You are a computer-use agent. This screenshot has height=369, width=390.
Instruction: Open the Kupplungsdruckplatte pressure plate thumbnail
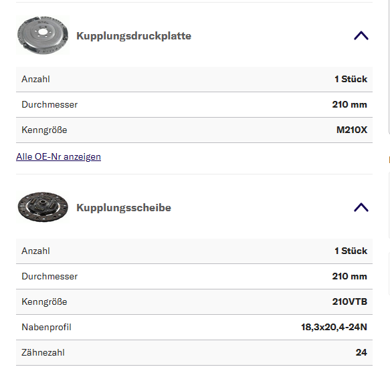point(43,35)
